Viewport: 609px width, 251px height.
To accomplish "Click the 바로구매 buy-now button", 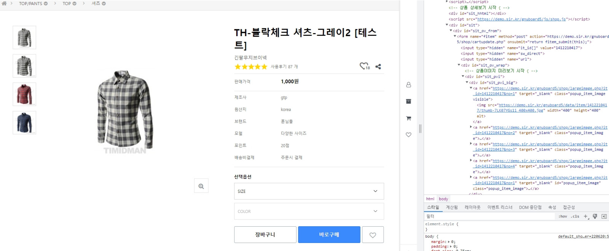I will point(329,235).
